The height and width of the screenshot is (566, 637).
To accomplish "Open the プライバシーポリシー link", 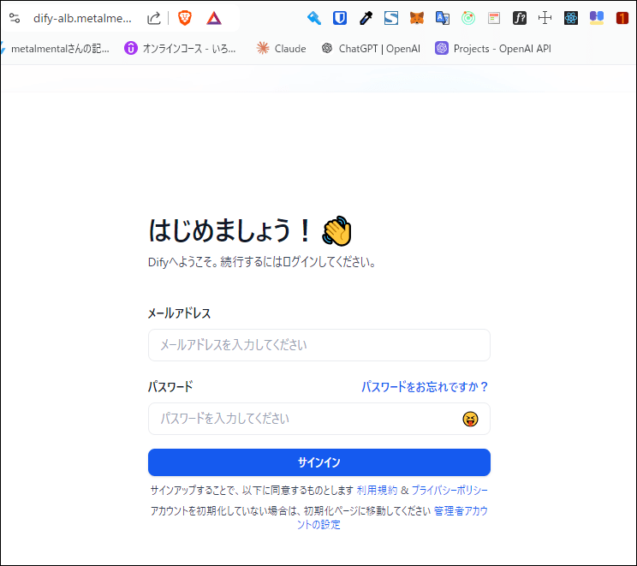I will pyautogui.click(x=449, y=491).
